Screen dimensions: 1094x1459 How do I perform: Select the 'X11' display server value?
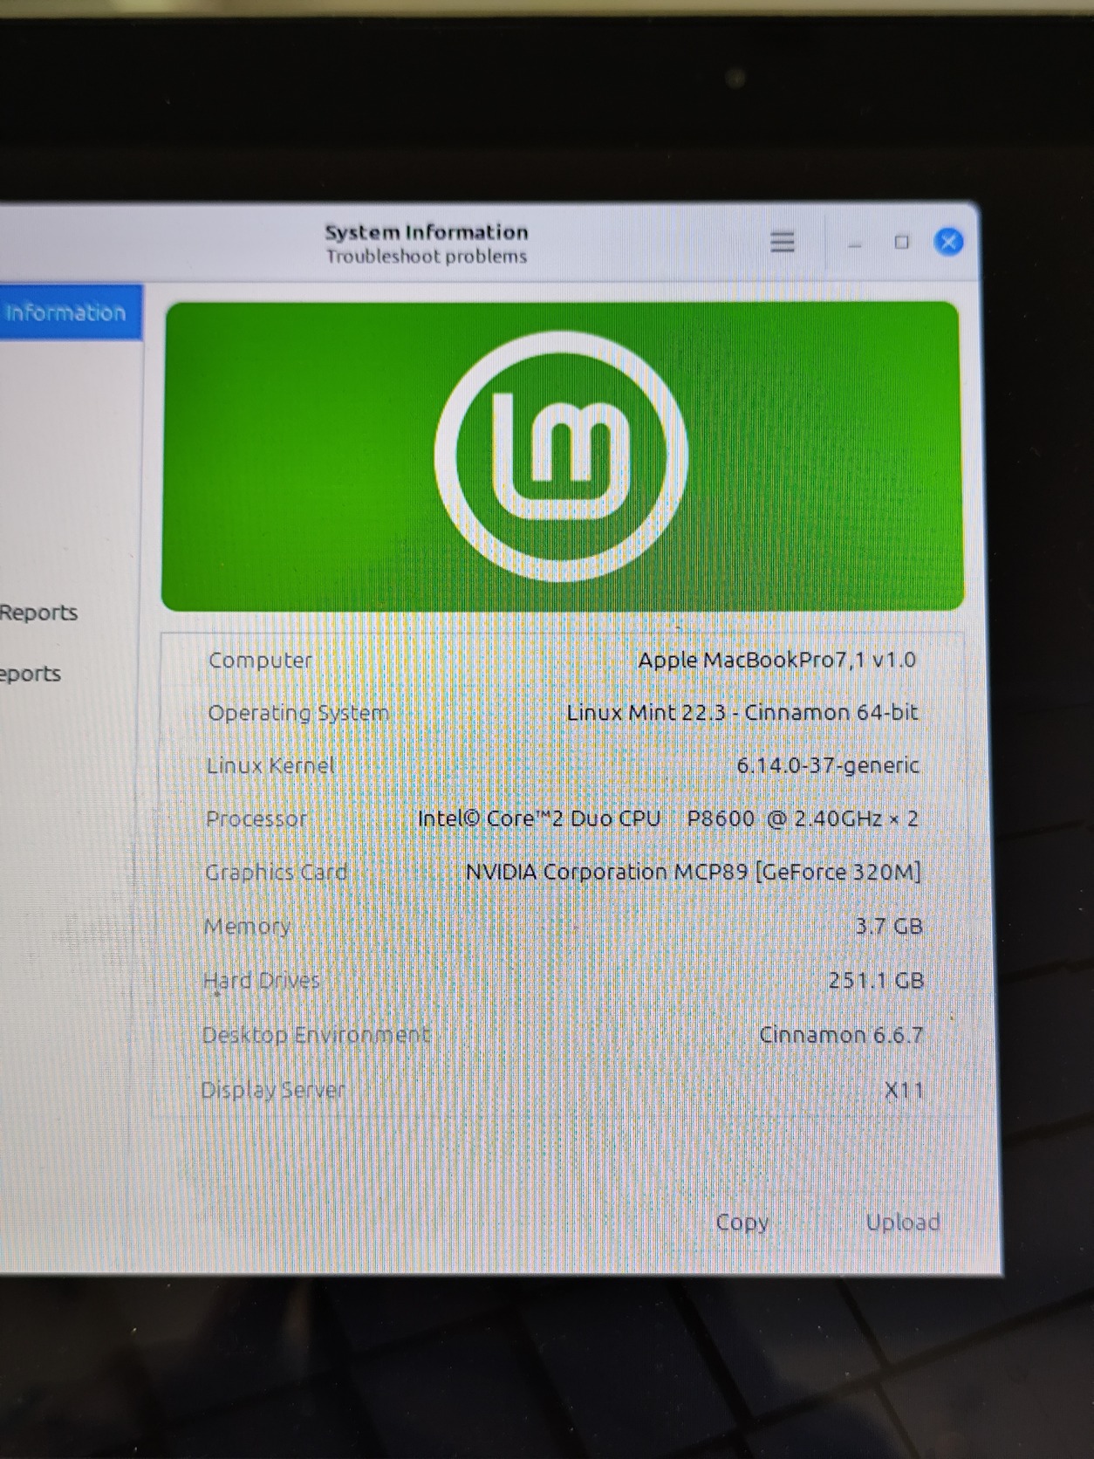pos(904,1090)
